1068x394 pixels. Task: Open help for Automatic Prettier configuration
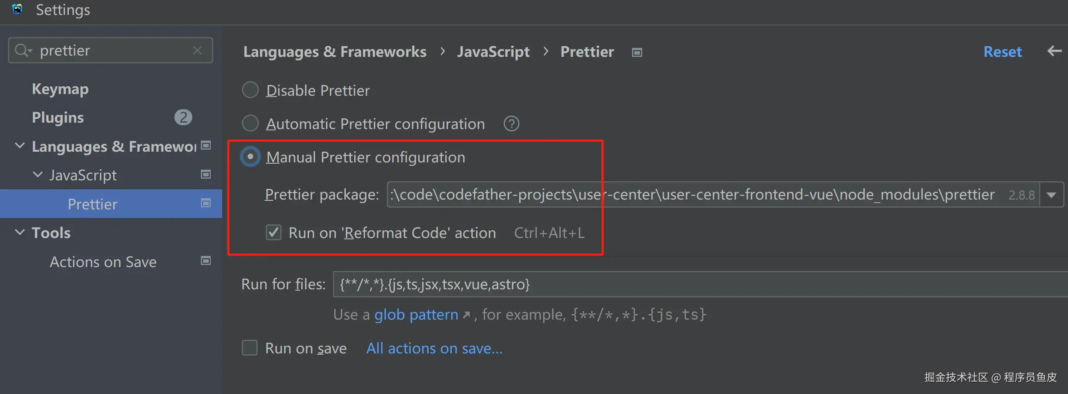click(511, 124)
